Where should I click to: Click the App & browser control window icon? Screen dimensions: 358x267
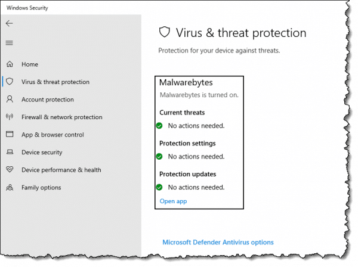(10, 134)
